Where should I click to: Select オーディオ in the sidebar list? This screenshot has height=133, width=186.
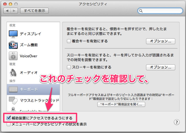(33, 73)
